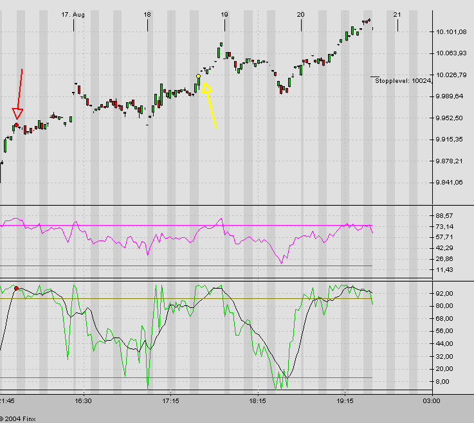Click the 10.101,08 price axis label
Screen dimensions: 474x423
pyautogui.click(x=451, y=32)
